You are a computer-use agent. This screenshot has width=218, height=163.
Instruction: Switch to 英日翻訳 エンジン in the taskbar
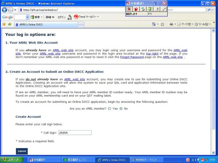point(78,160)
